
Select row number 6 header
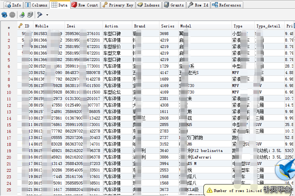pos(9,66)
